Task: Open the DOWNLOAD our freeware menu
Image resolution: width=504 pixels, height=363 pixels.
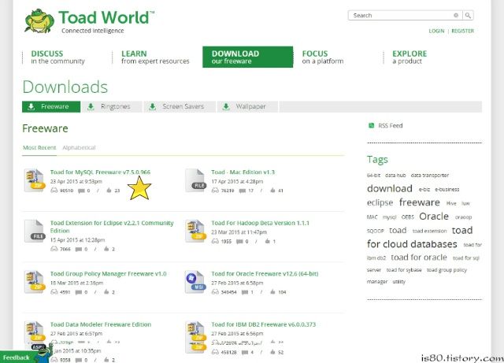Action: (x=247, y=57)
